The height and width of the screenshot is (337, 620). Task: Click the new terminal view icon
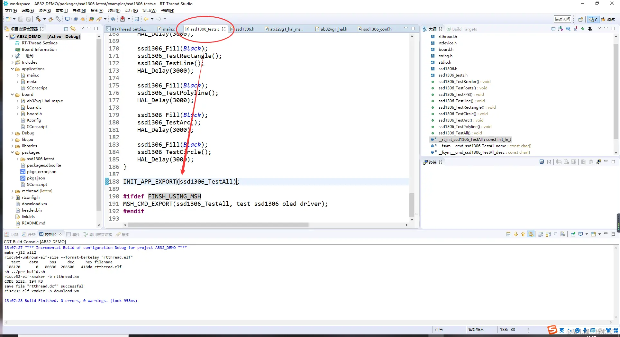point(598,162)
